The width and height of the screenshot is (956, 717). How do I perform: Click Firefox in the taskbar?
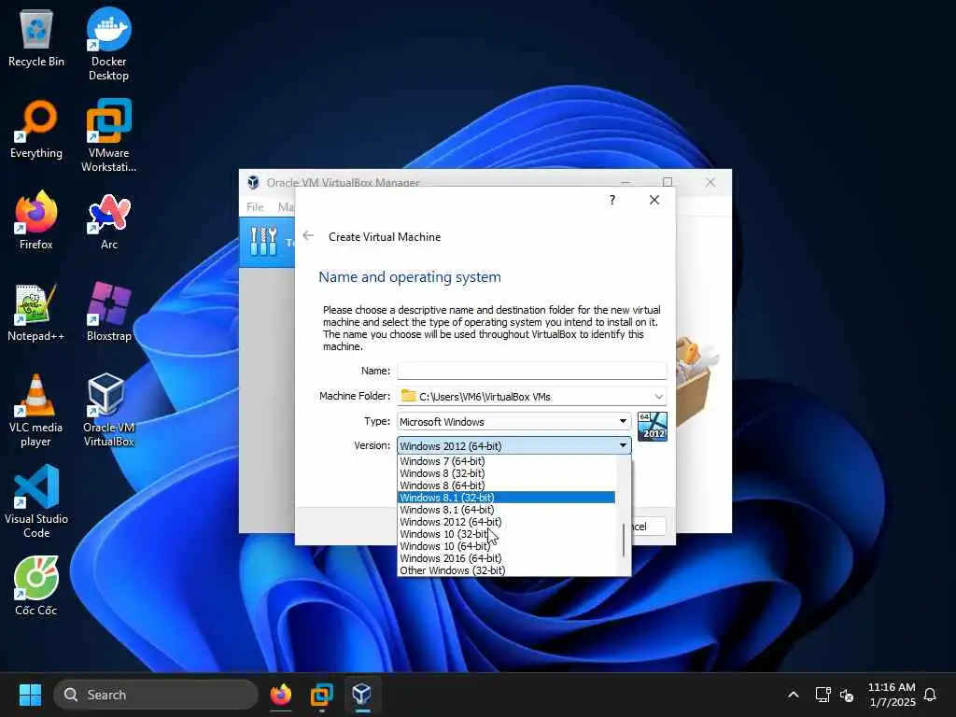point(280,695)
